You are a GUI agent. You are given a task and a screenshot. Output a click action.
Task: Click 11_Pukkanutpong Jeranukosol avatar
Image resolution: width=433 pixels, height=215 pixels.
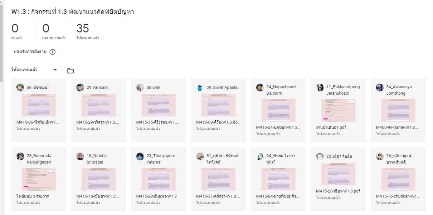320,87
